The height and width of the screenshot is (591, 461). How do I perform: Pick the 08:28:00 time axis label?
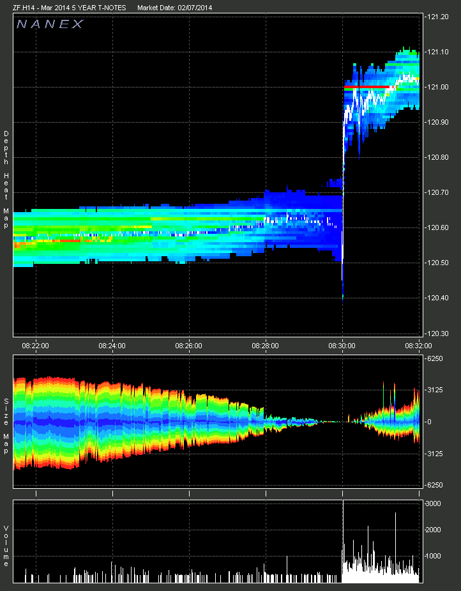click(265, 346)
